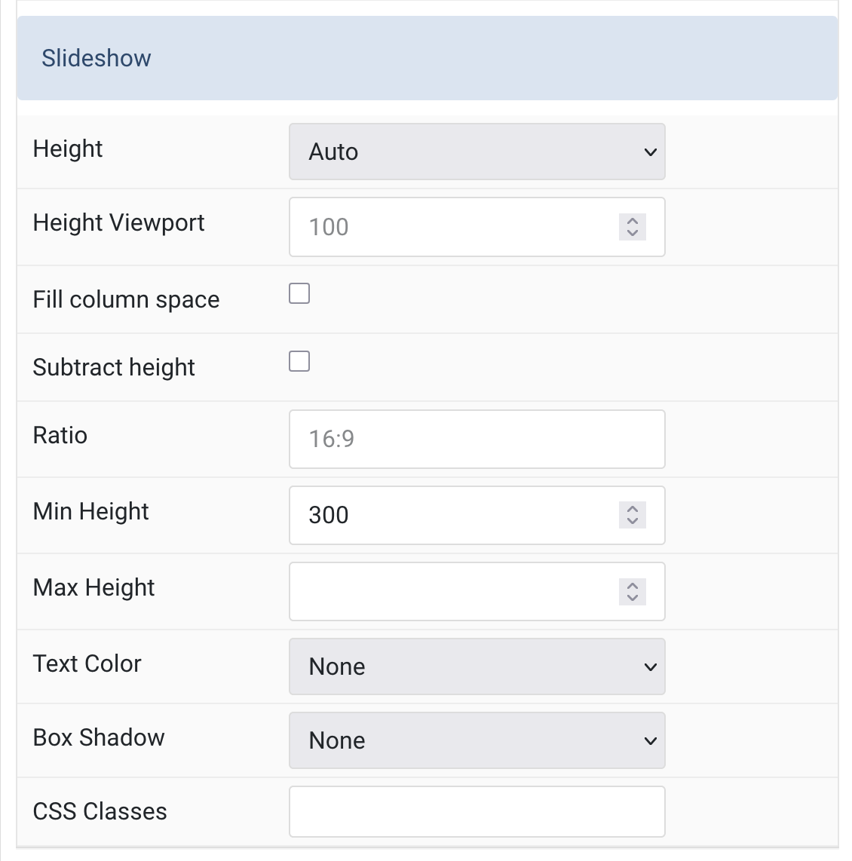The image size is (852, 861).
Task: Focus the Max Height number field
Action: (477, 591)
